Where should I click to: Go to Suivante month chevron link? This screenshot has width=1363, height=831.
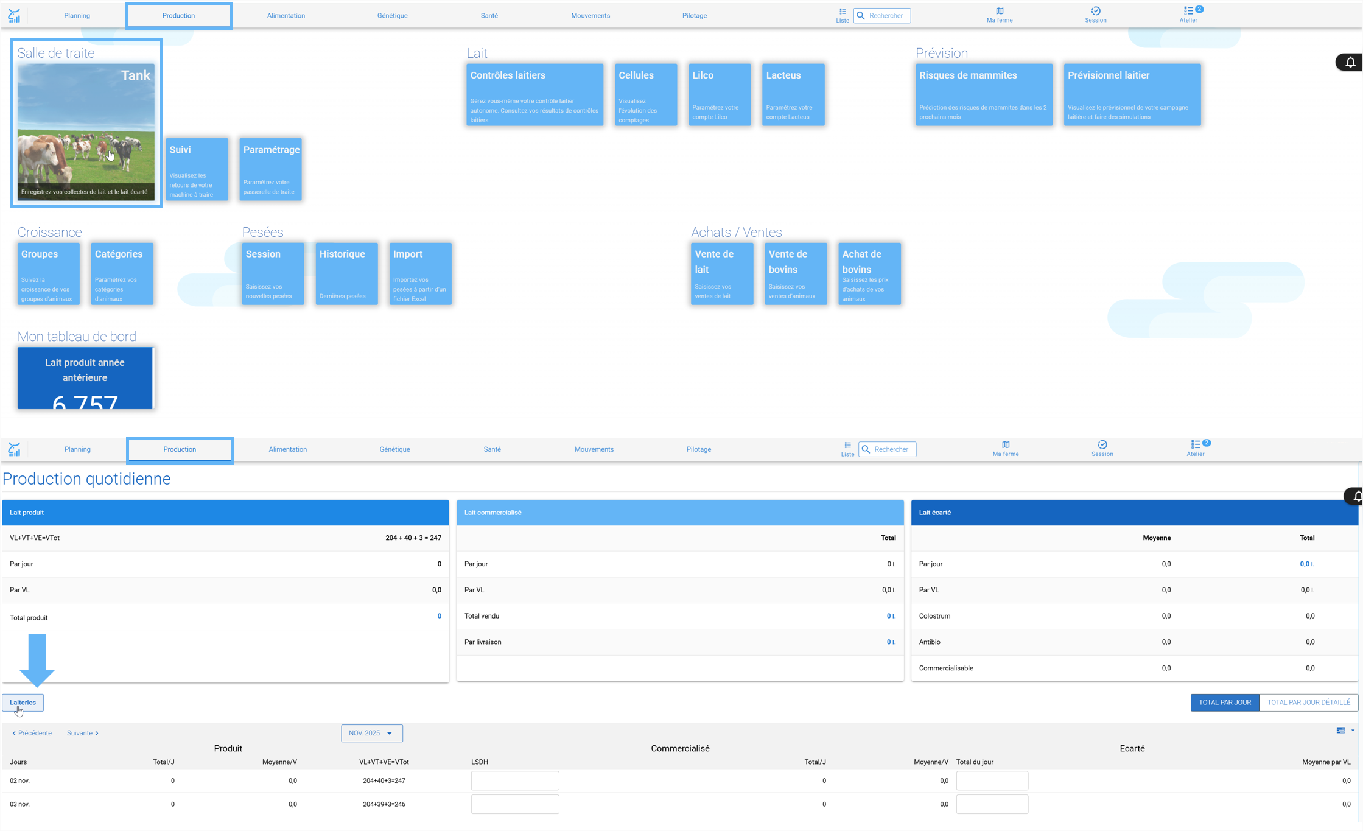click(x=83, y=733)
